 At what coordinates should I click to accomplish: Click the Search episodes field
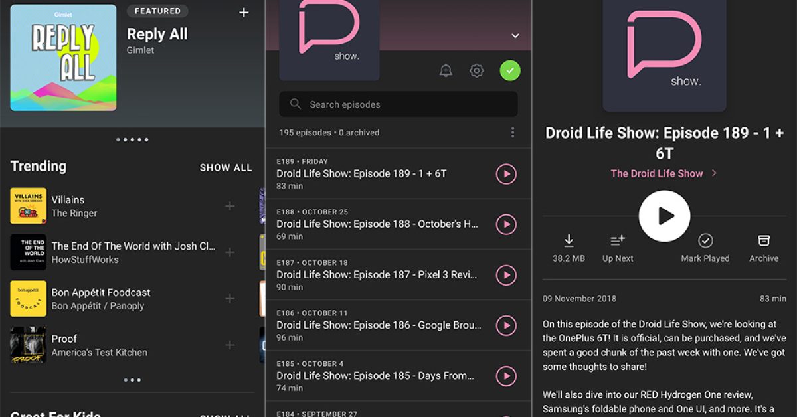pos(398,104)
